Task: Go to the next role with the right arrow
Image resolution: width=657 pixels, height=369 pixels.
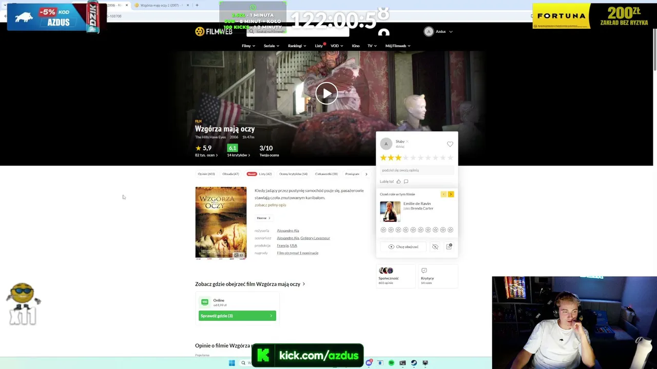Action: click(x=451, y=194)
